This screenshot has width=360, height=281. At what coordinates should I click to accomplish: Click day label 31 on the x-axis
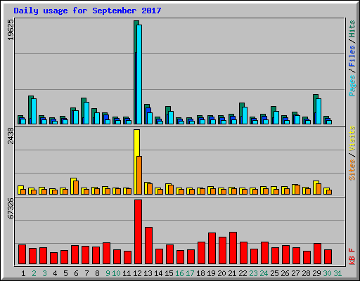coord(337,273)
